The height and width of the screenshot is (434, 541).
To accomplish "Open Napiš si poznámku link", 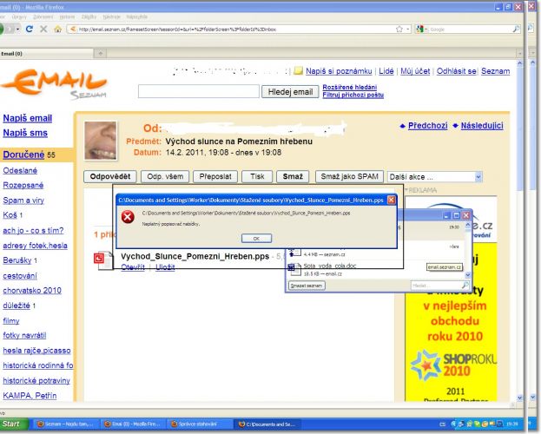I will pyautogui.click(x=339, y=71).
